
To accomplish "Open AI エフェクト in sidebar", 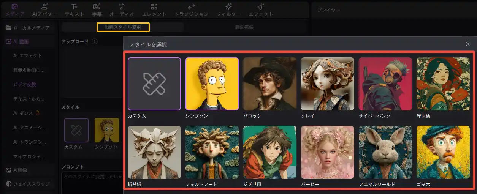I will pos(28,56).
